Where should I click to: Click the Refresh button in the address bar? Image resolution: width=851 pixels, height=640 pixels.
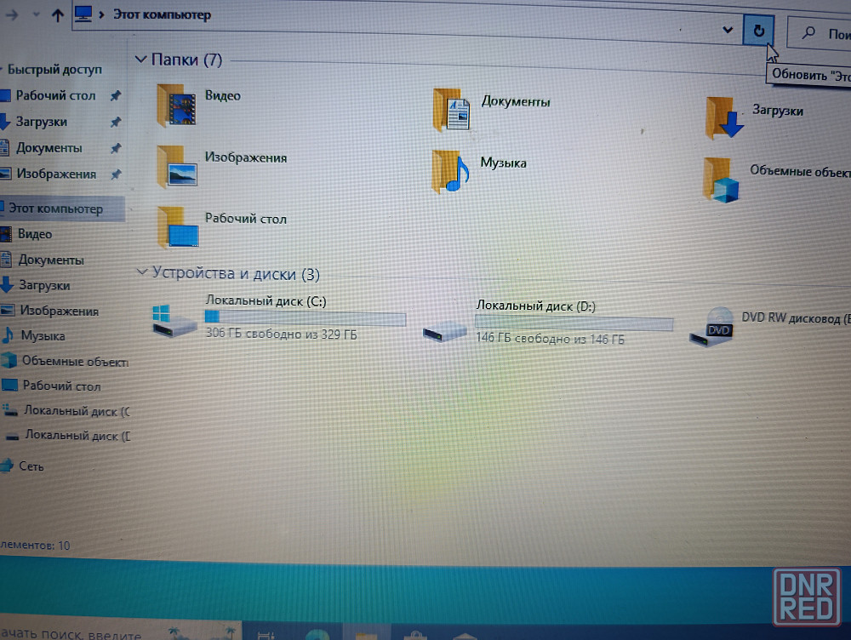(758, 31)
